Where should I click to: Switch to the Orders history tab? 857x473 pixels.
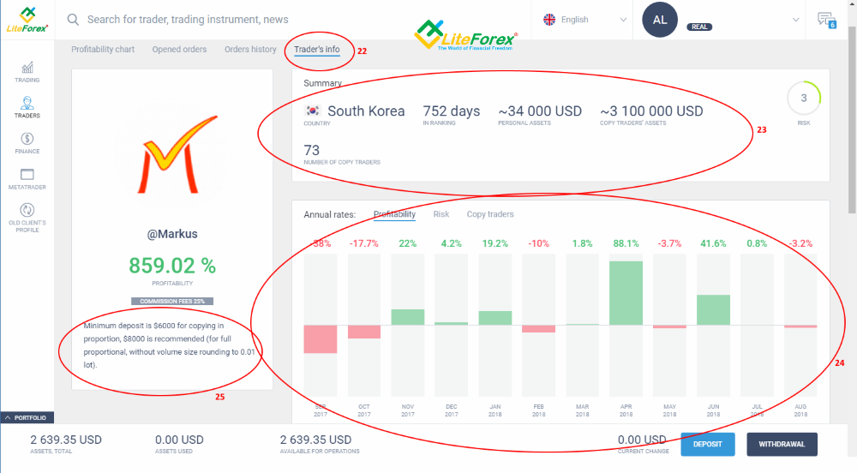(x=250, y=49)
